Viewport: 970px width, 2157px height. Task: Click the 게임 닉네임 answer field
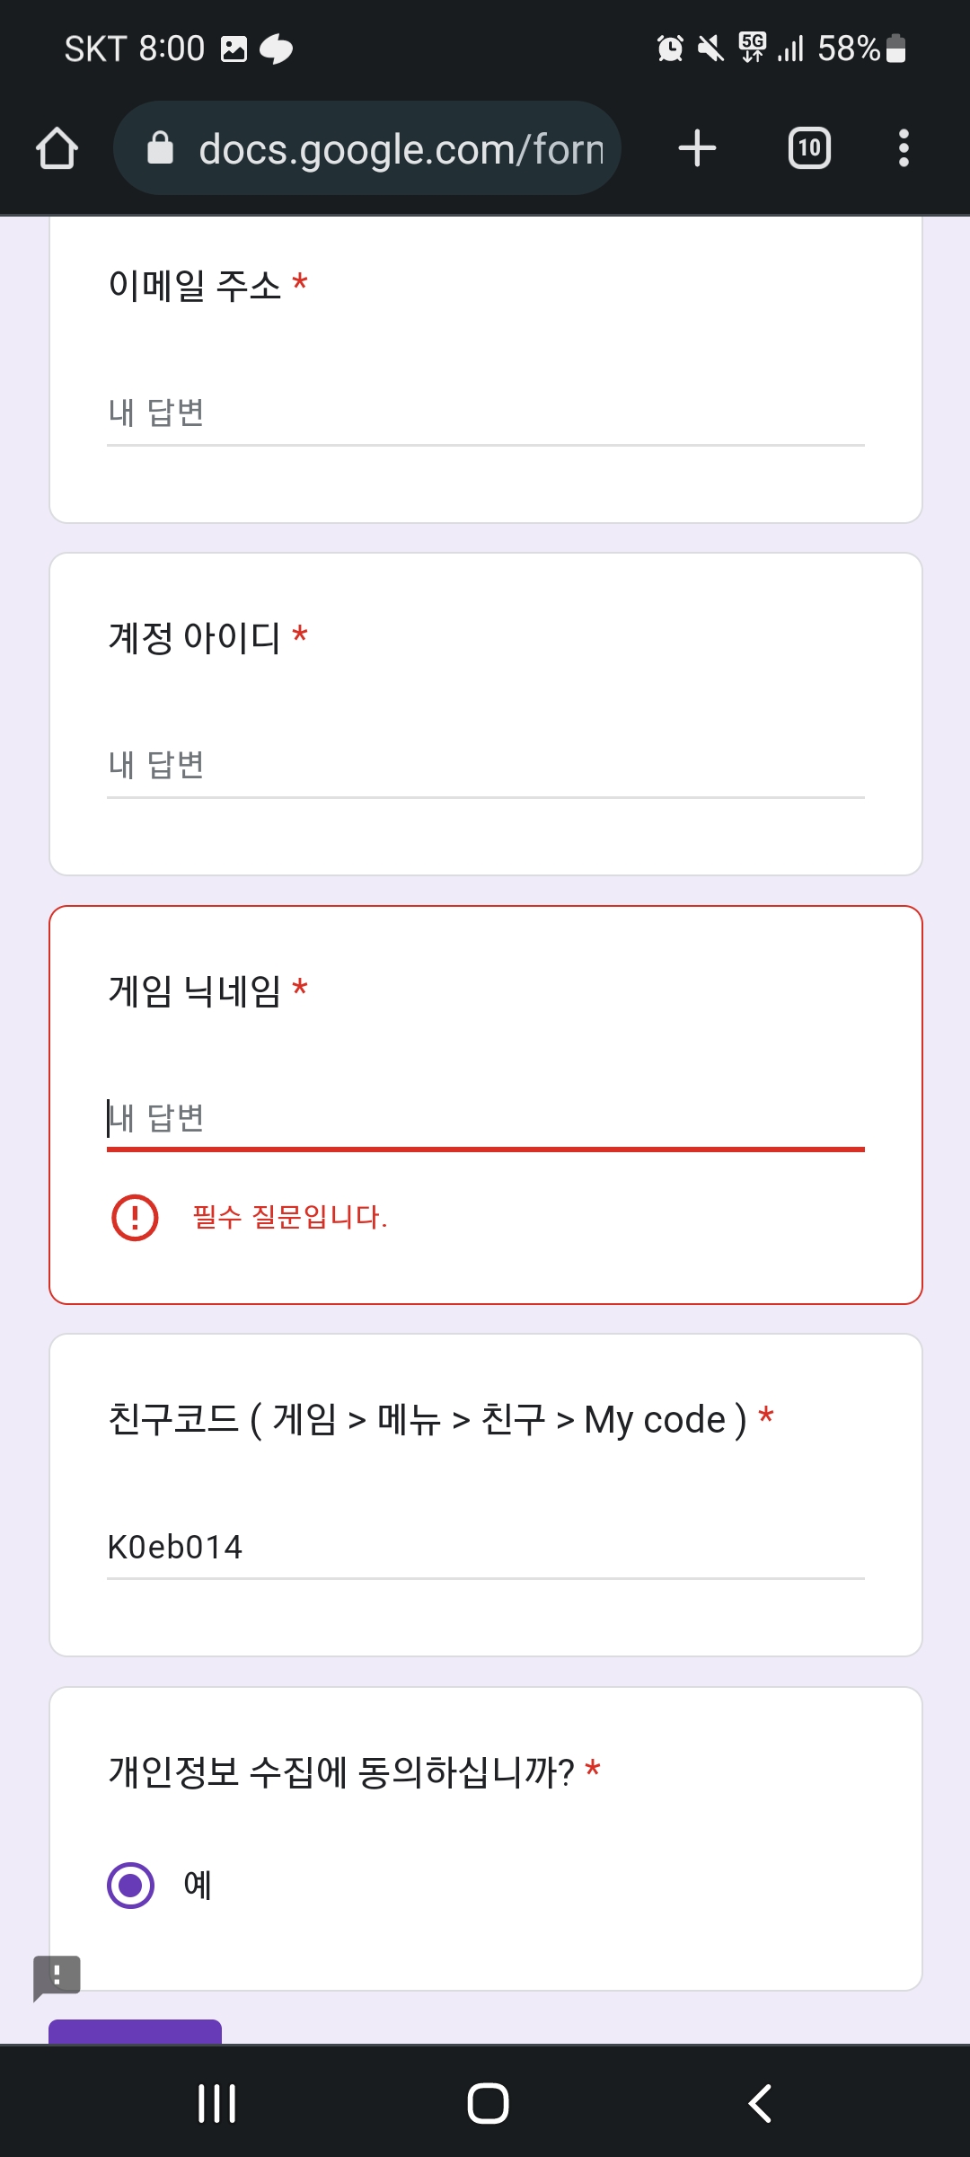(485, 1119)
